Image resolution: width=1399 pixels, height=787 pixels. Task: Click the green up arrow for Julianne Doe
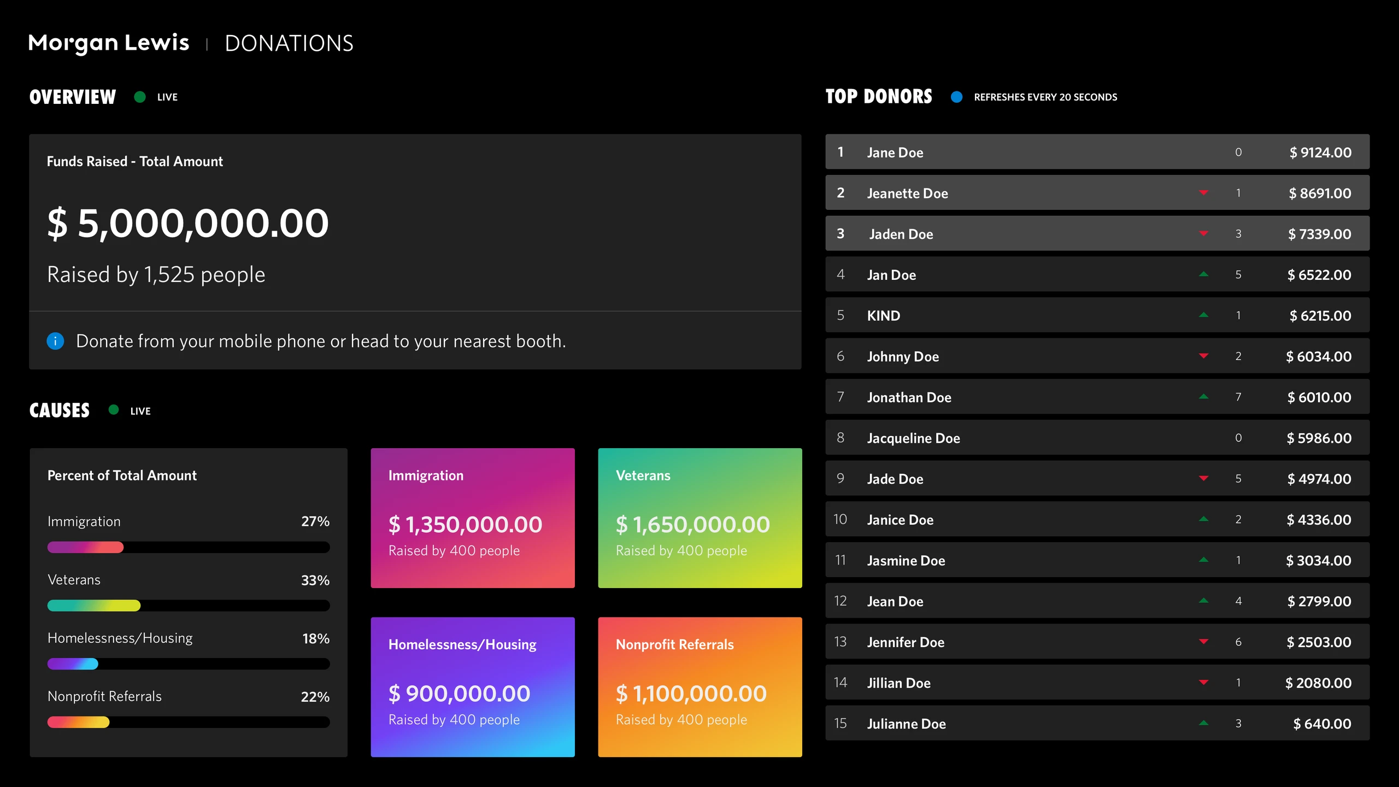click(x=1203, y=723)
